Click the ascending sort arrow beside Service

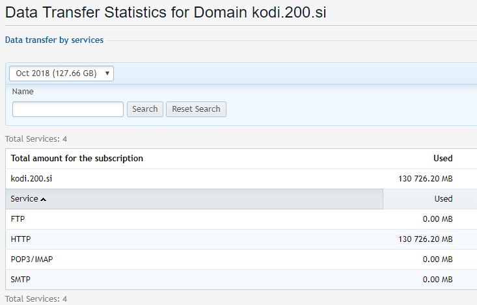tap(44, 199)
